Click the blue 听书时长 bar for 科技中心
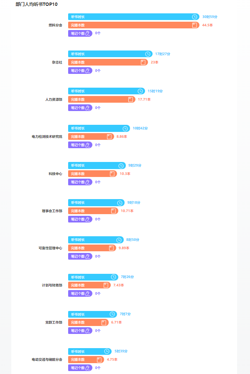Screen dimensions: 250x374 (97, 165)
